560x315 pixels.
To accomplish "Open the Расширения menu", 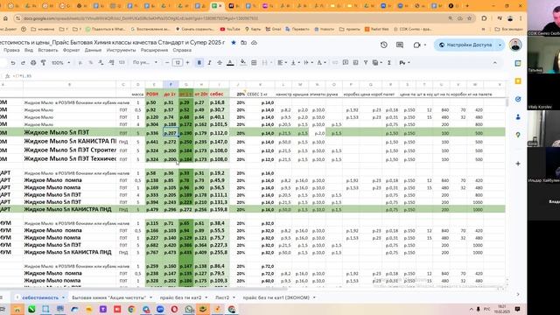I will coord(154,51).
